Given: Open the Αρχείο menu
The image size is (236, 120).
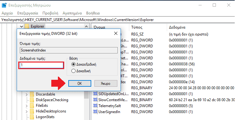Looking at the screenshot, I should pos(7,13).
